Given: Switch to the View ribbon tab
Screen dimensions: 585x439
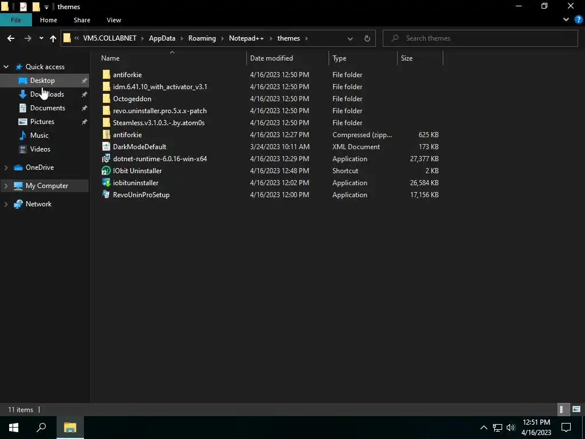Looking at the screenshot, I should pos(114,20).
